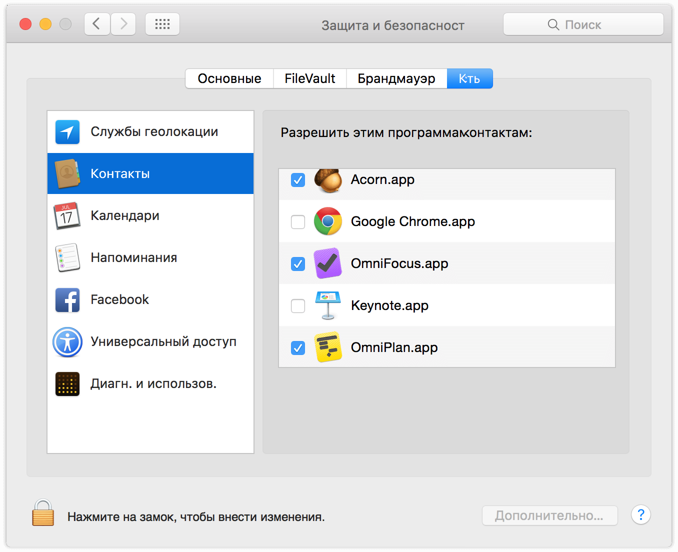Select the highlighted privacy tab
678x552 pixels.
[x=469, y=78]
